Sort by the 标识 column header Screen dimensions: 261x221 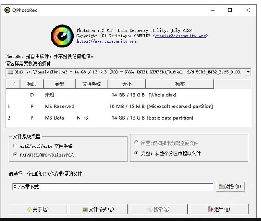32,84
